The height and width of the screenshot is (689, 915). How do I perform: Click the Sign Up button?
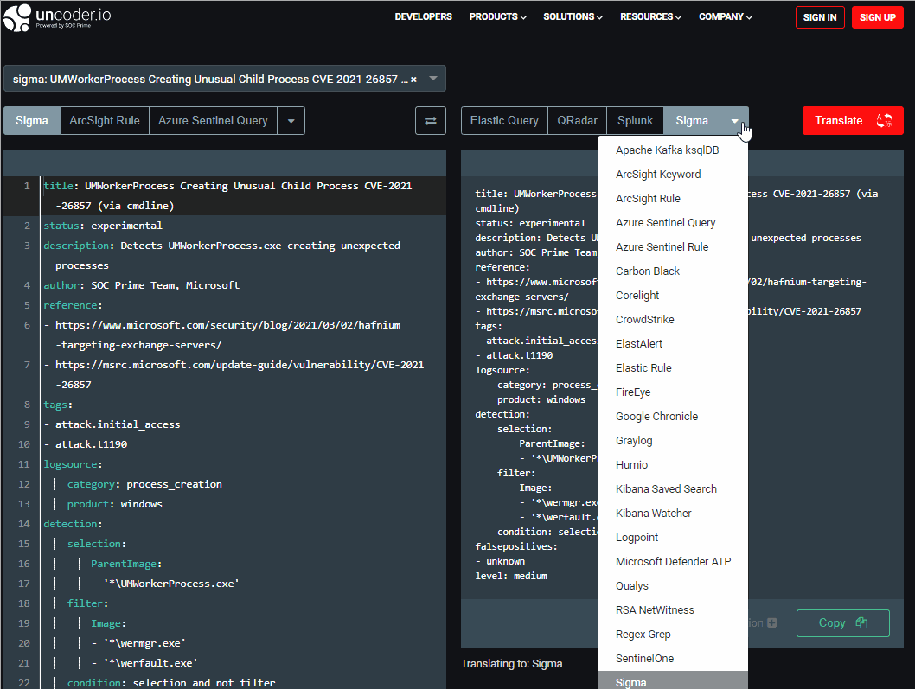[x=878, y=17]
